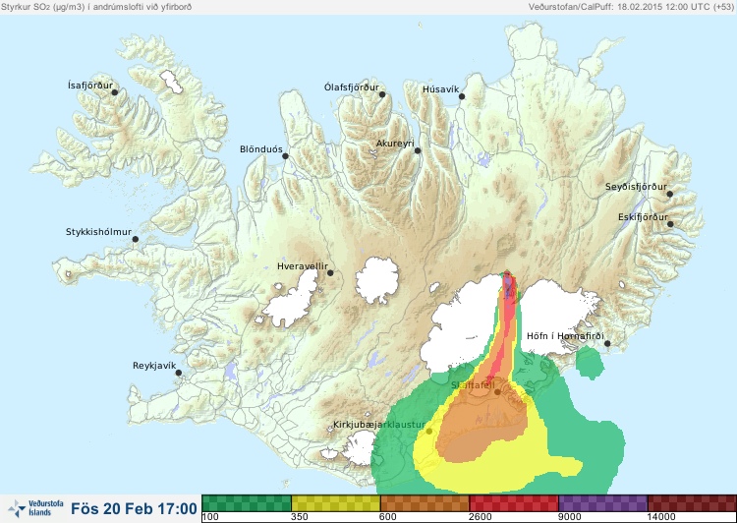737x523 pixels.
Task: Click the Seyðisfjörður marker dot
Action: click(670, 194)
